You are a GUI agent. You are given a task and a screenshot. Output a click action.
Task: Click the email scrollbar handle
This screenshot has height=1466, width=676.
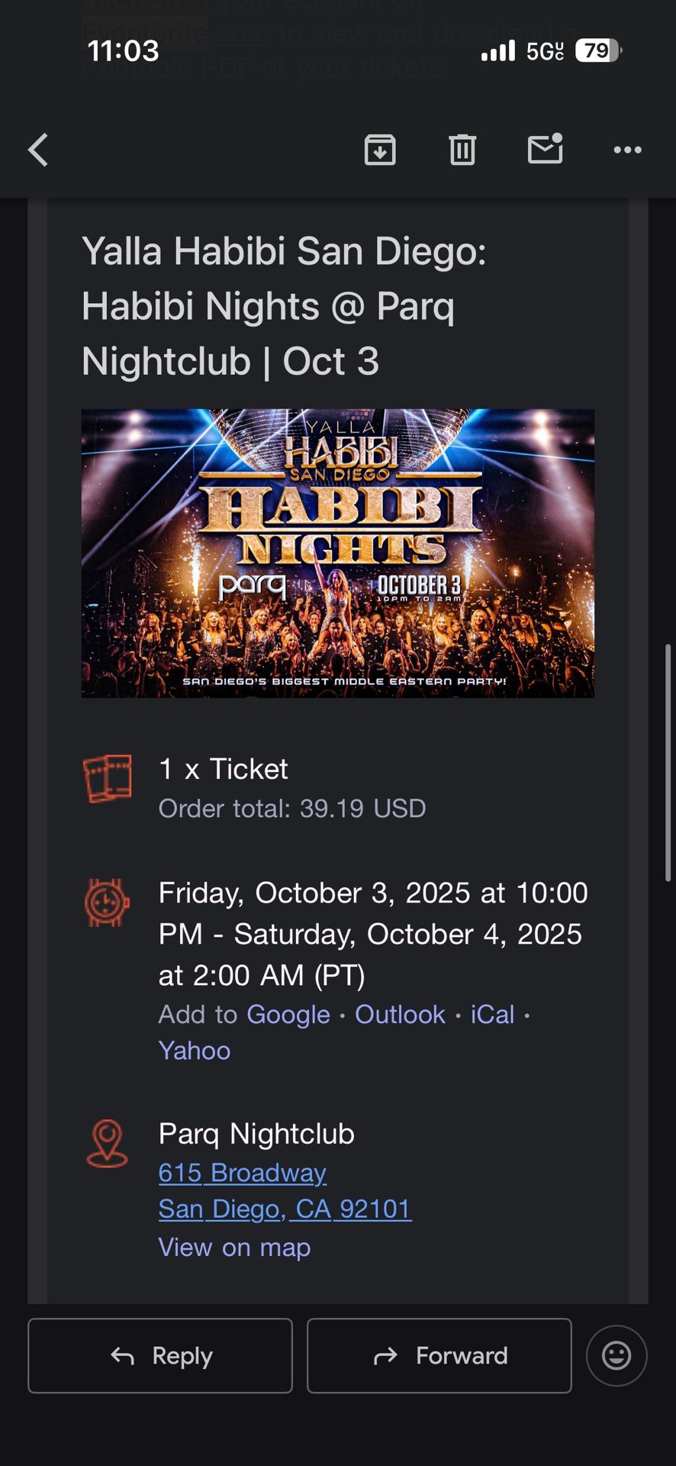click(x=668, y=762)
